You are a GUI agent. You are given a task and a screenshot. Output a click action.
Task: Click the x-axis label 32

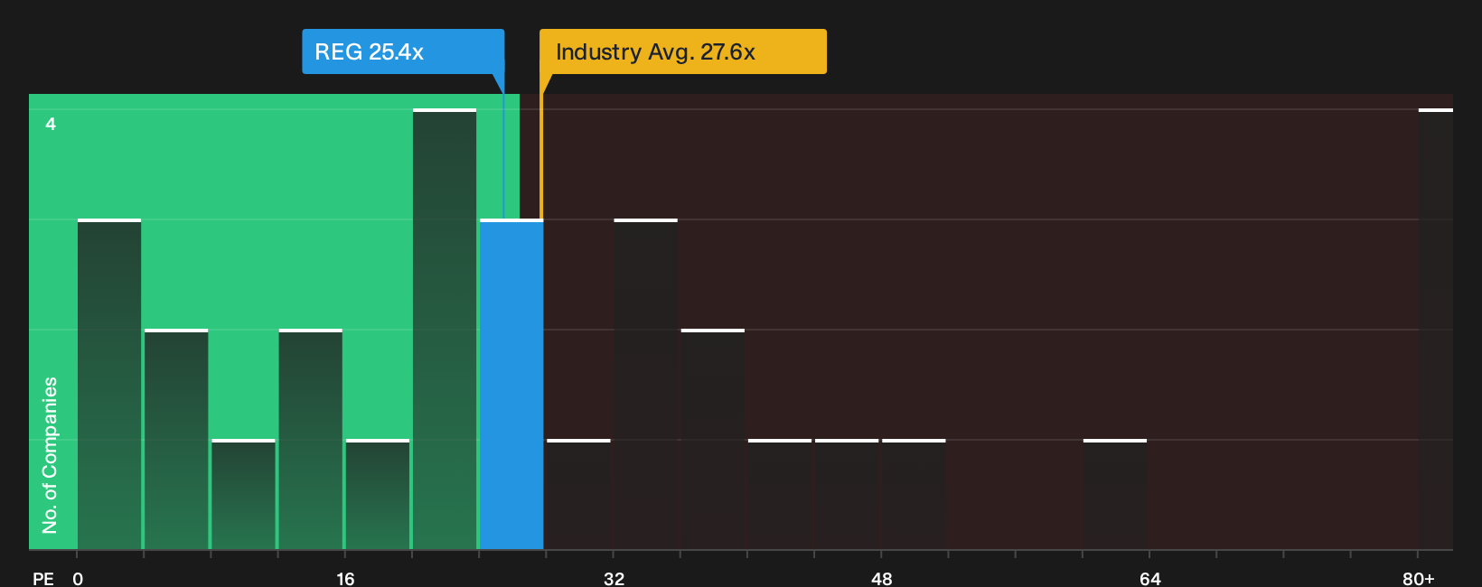(x=614, y=578)
